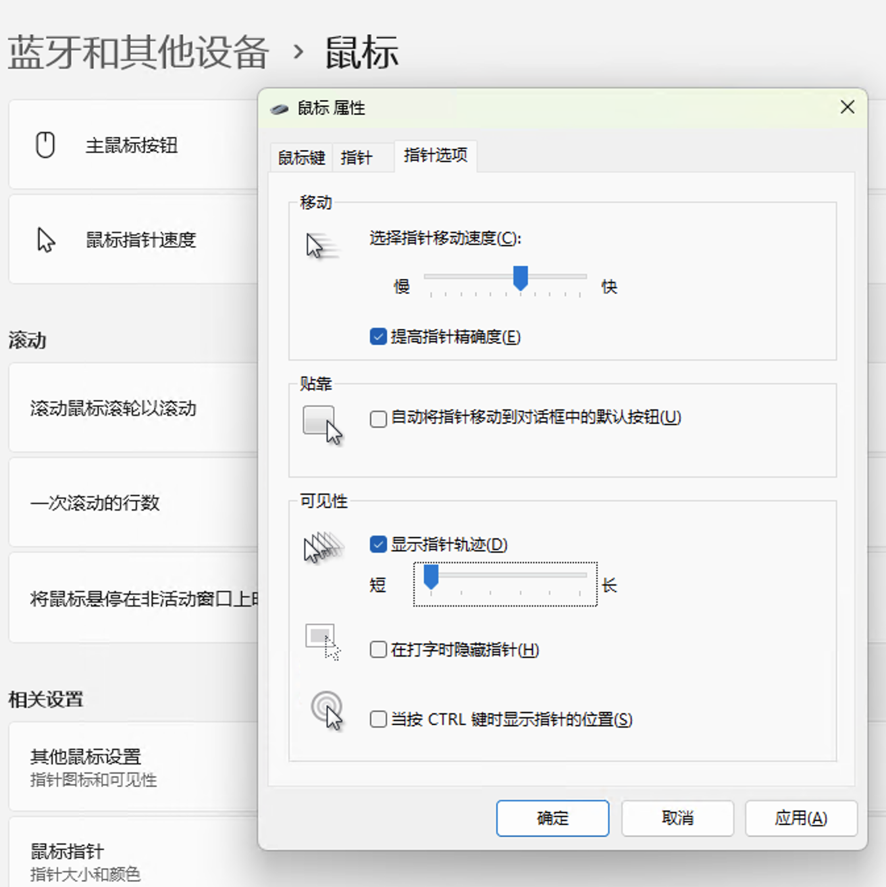Click the pointer speed icon in 移动 group
Screen dimensions: 886x887
(321, 246)
